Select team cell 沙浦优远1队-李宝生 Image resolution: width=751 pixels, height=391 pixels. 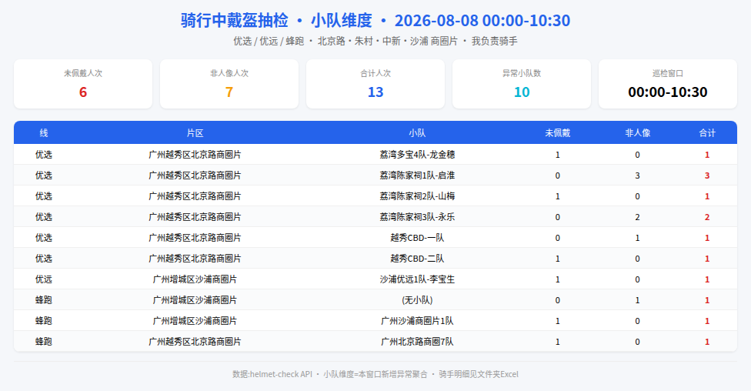click(x=417, y=279)
